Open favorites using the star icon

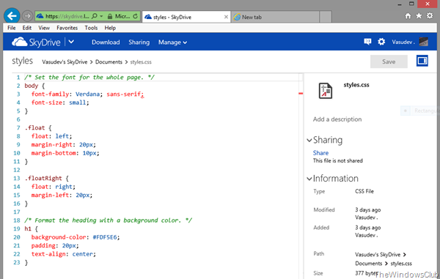pyautogui.click(x=419, y=16)
